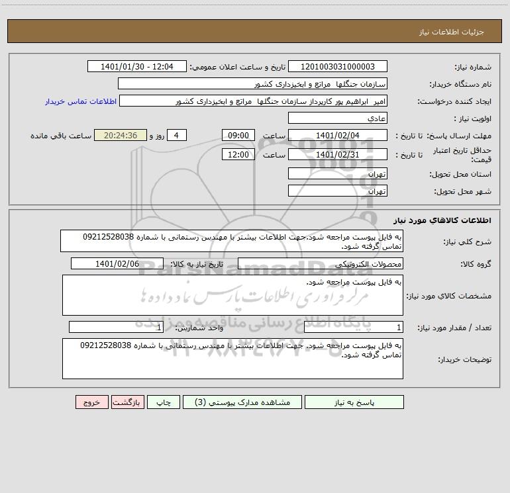Click the شهر محل تحویل label
Screen dimensions: 510x493
coord(462,191)
